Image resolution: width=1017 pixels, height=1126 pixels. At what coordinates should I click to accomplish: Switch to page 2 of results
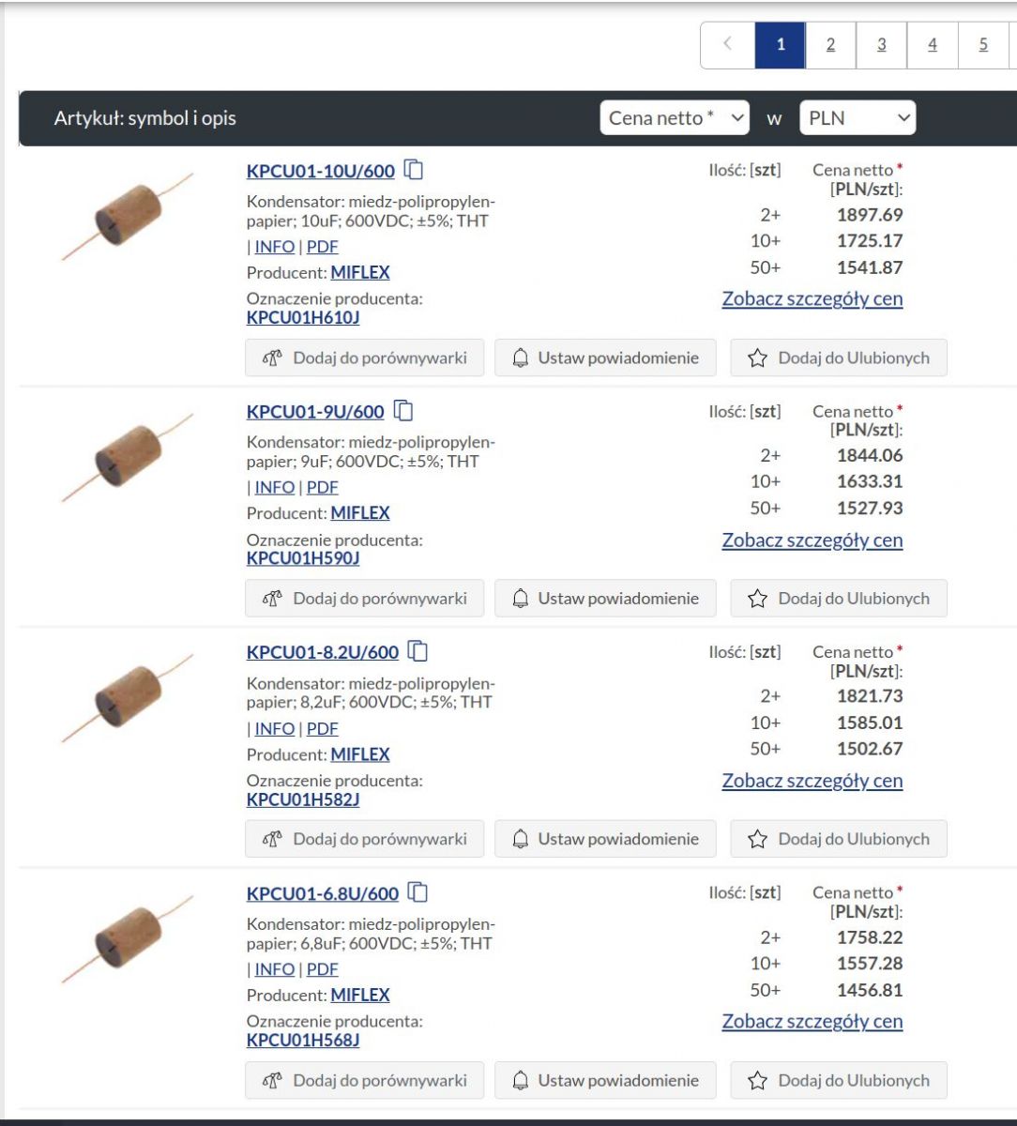point(830,45)
